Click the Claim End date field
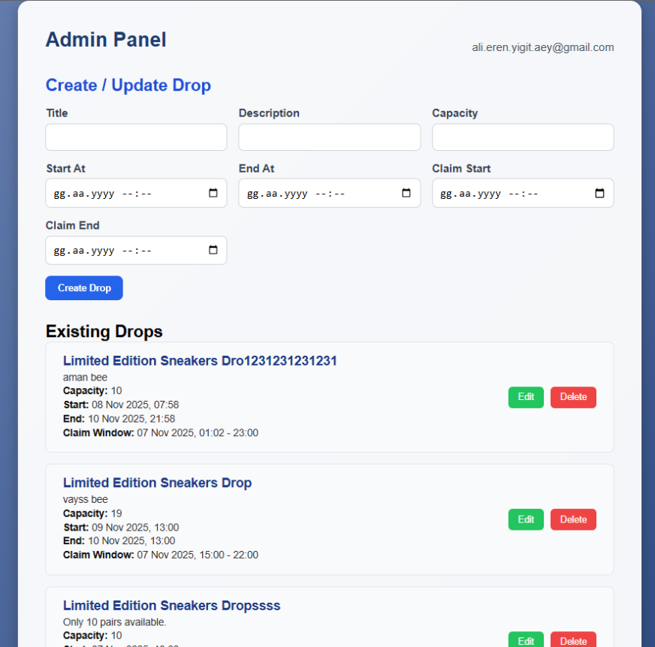 (x=136, y=250)
